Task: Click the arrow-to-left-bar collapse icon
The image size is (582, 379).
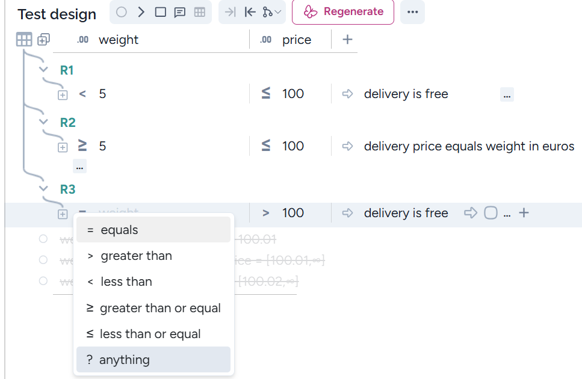Action: [x=250, y=12]
